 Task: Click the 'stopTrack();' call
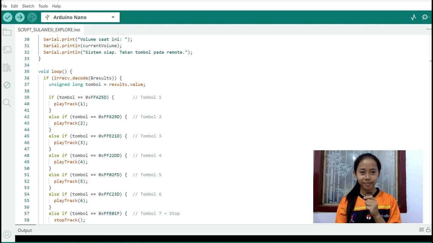click(69, 220)
